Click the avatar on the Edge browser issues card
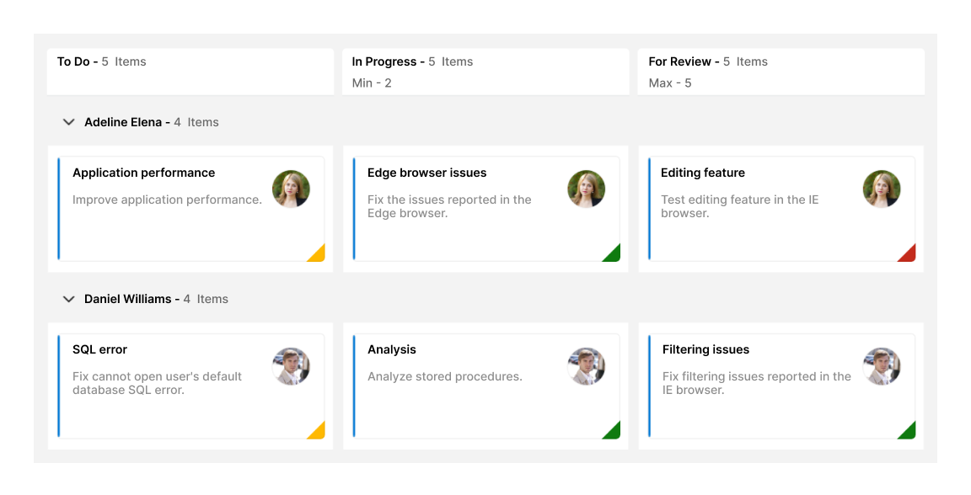Screen dimensions: 971x495 pos(587,189)
